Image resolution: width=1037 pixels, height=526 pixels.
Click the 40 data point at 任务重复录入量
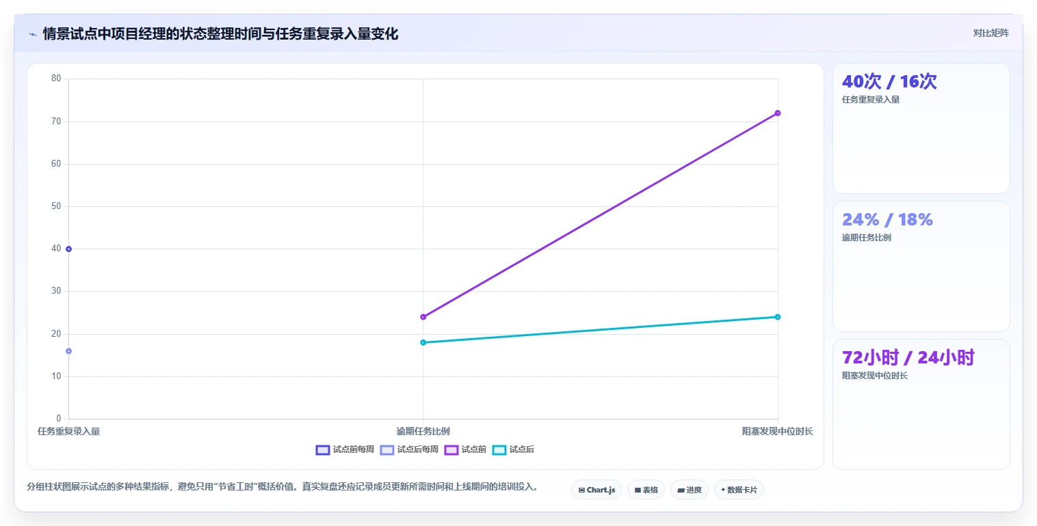pyautogui.click(x=68, y=249)
